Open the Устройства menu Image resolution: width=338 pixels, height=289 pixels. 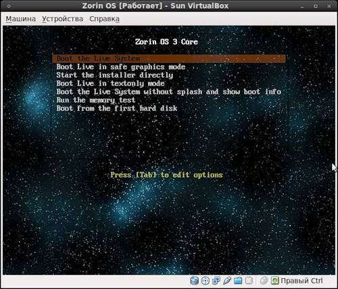point(63,19)
